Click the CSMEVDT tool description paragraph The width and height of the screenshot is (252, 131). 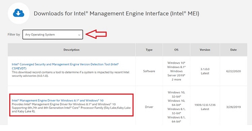coord(71,74)
